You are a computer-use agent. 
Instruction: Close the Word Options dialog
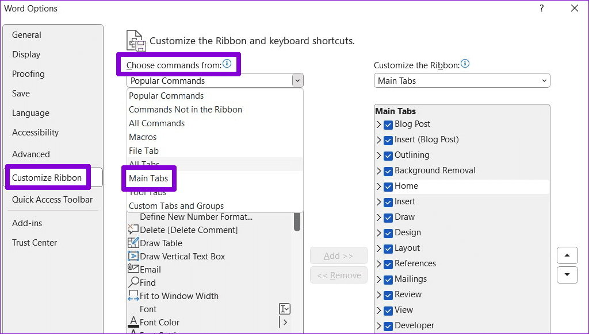coord(575,8)
